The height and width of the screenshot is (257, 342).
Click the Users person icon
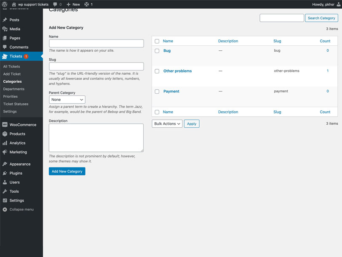[x=5, y=182]
